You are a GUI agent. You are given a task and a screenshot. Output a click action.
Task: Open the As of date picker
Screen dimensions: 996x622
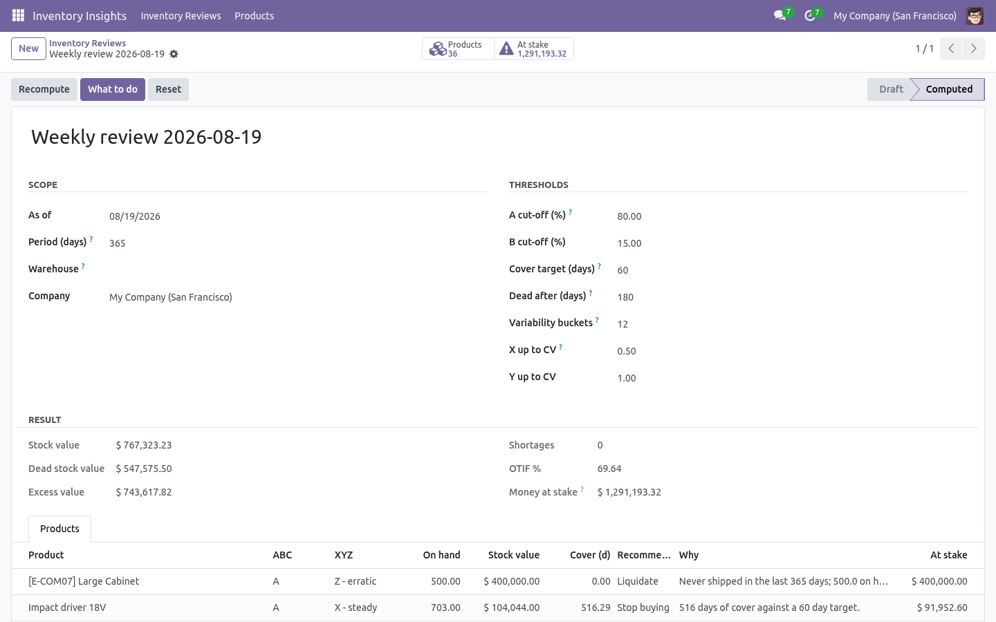click(x=297, y=216)
